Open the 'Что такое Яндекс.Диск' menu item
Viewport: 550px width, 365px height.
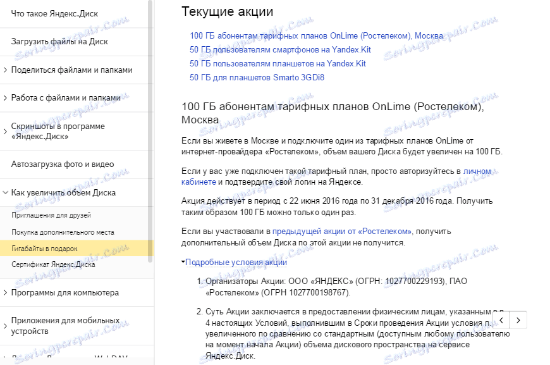[x=54, y=14]
